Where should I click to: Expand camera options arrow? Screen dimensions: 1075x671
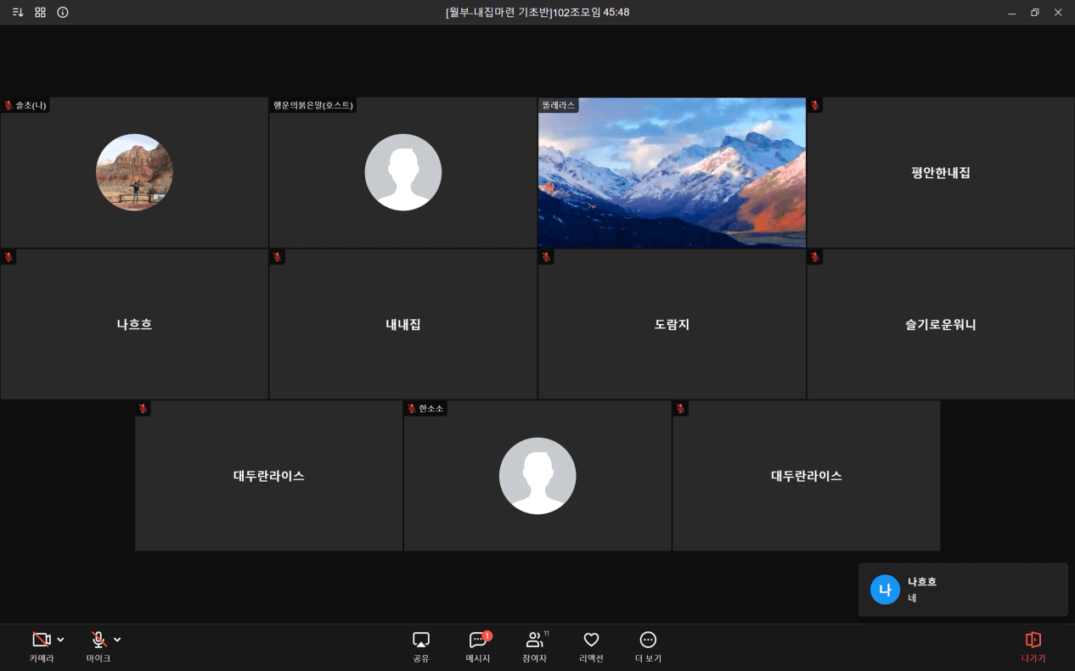click(60, 640)
